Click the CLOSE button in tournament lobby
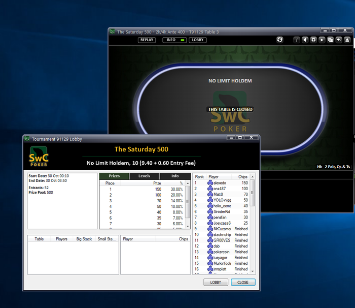Screen dimensions: 355x308 click(243, 282)
